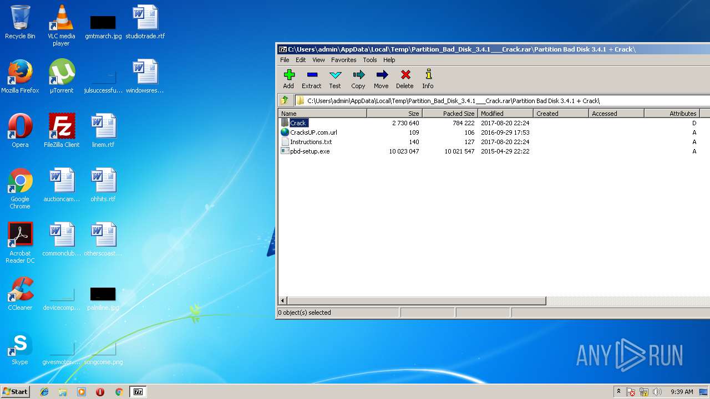Image resolution: width=710 pixels, height=399 pixels.
Task: Click the system clock showing 9:39 AM
Action: pos(682,392)
